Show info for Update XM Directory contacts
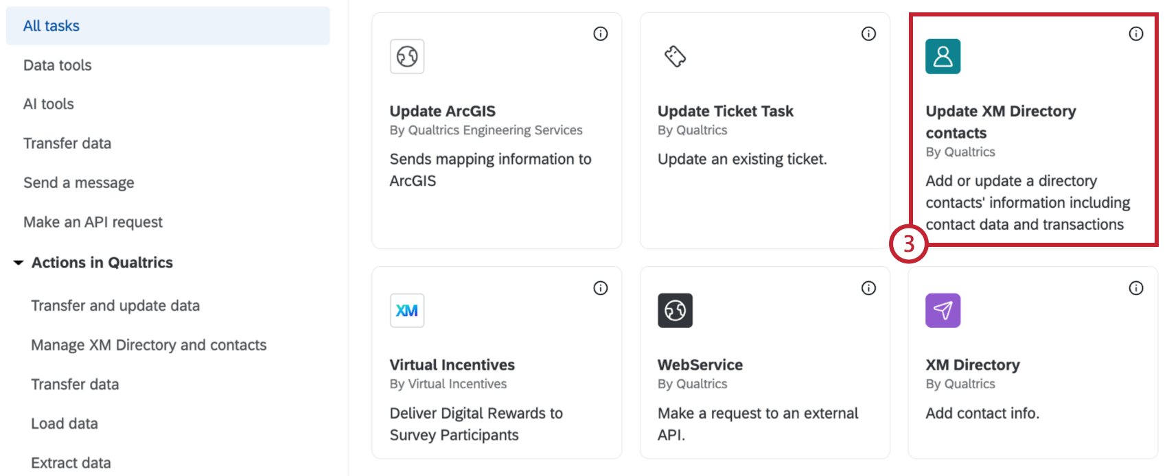Viewport: 1167px width, 476px height. click(1136, 34)
